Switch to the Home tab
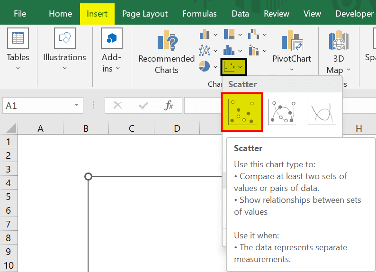 coord(61,14)
